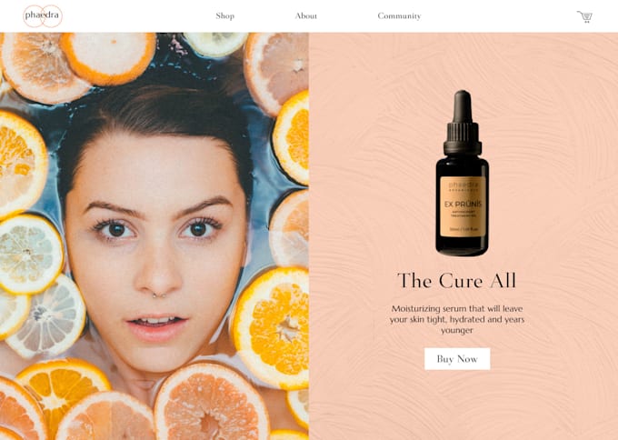The width and height of the screenshot is (618, 440).
Task: Click the heading The Cure All
Action: pyautogui.click(x=457, y=281)
